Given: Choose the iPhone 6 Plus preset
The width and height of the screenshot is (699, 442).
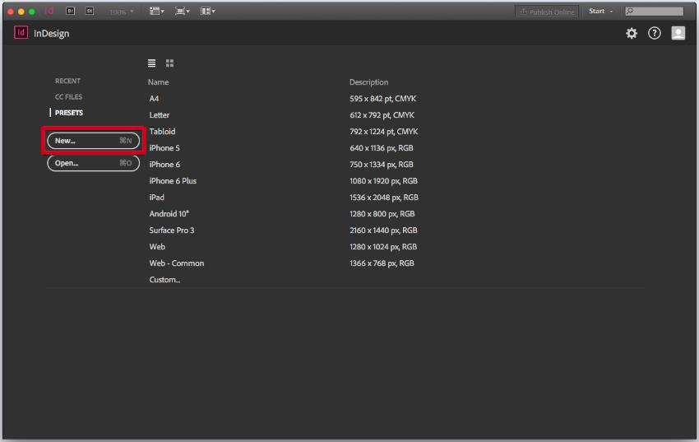Looking at the screenshot, I should click(173, 181).
